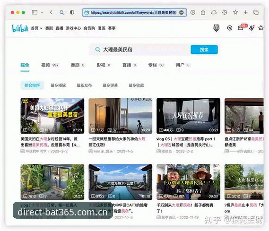The height and width of the screenshot is (231, 269).
Task: Click the browser share icon
Action: [203, 12]
